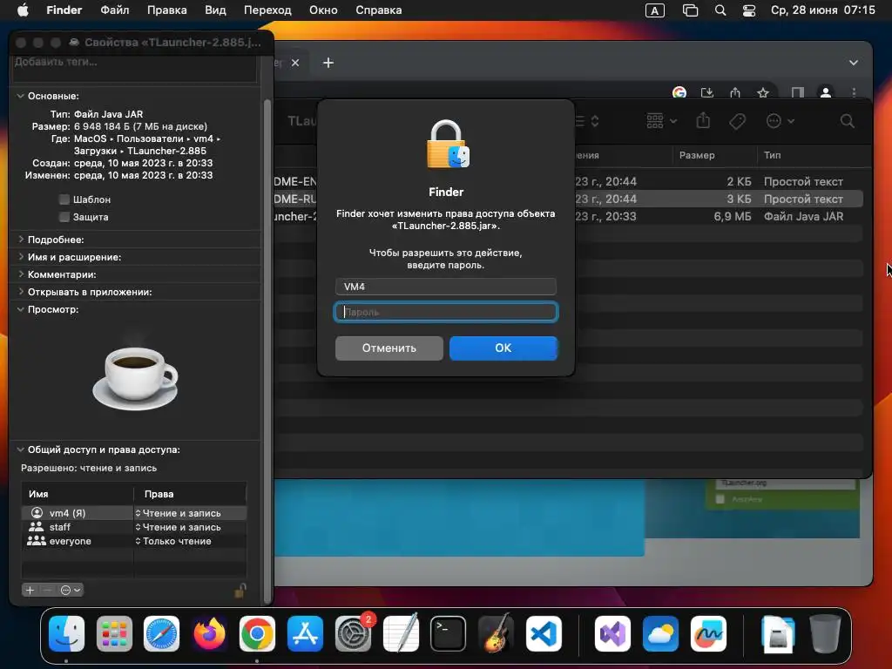
Task: Open the Переход menu
Action: click(267, 10)
